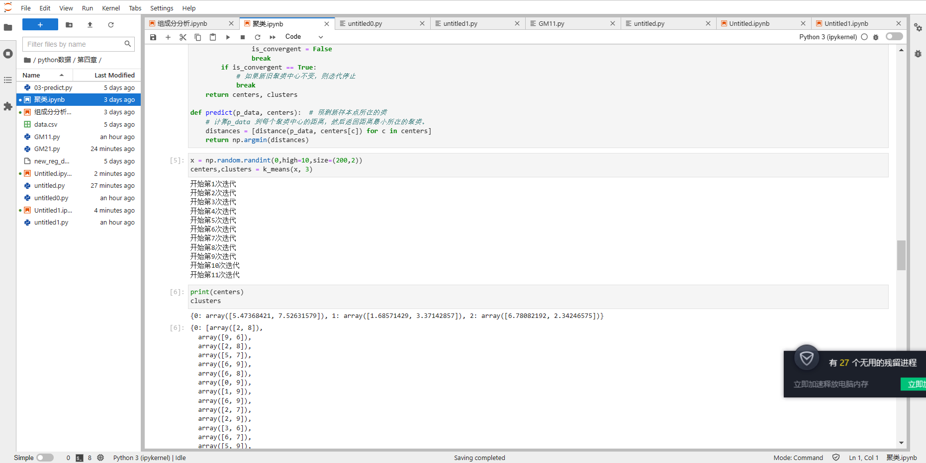Screen dimensions: 926x463
Task: Click Mode: Command in status bar
Action: [798, 458]
